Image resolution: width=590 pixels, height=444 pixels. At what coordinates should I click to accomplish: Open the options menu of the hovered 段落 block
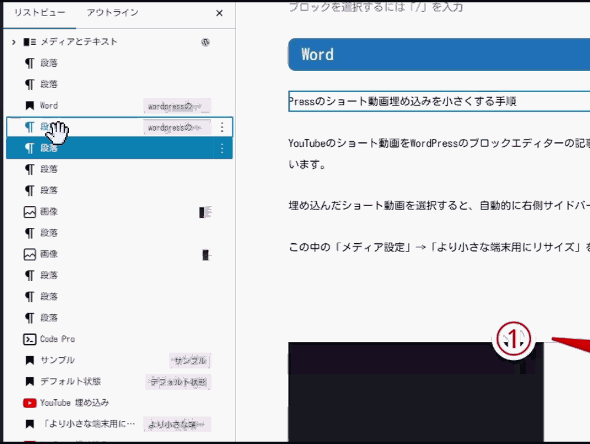coord(222,127)
